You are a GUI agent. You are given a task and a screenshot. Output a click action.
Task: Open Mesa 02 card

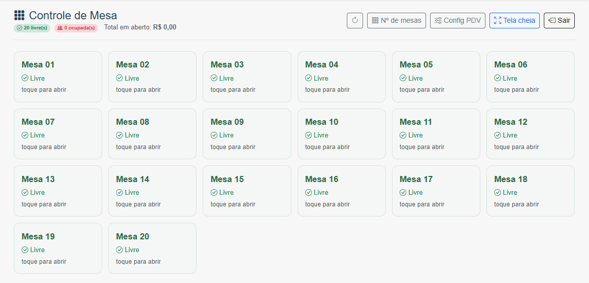[x=152, y=77]
